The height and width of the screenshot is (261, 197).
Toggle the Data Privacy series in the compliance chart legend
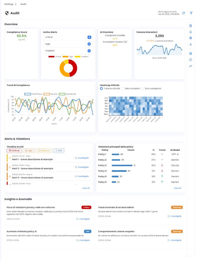(x=33, y=94)
